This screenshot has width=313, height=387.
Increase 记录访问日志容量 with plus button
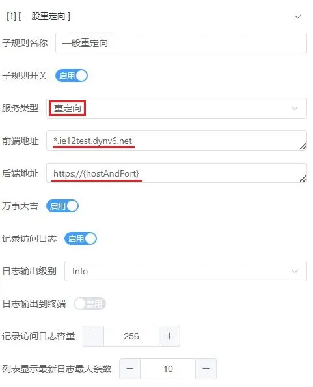pyautogui.click(x=169, y=336)
